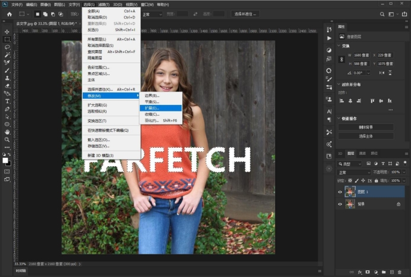Hide the 图层 1 layer
Screen dimensions: 411x277
click(340, 192)
